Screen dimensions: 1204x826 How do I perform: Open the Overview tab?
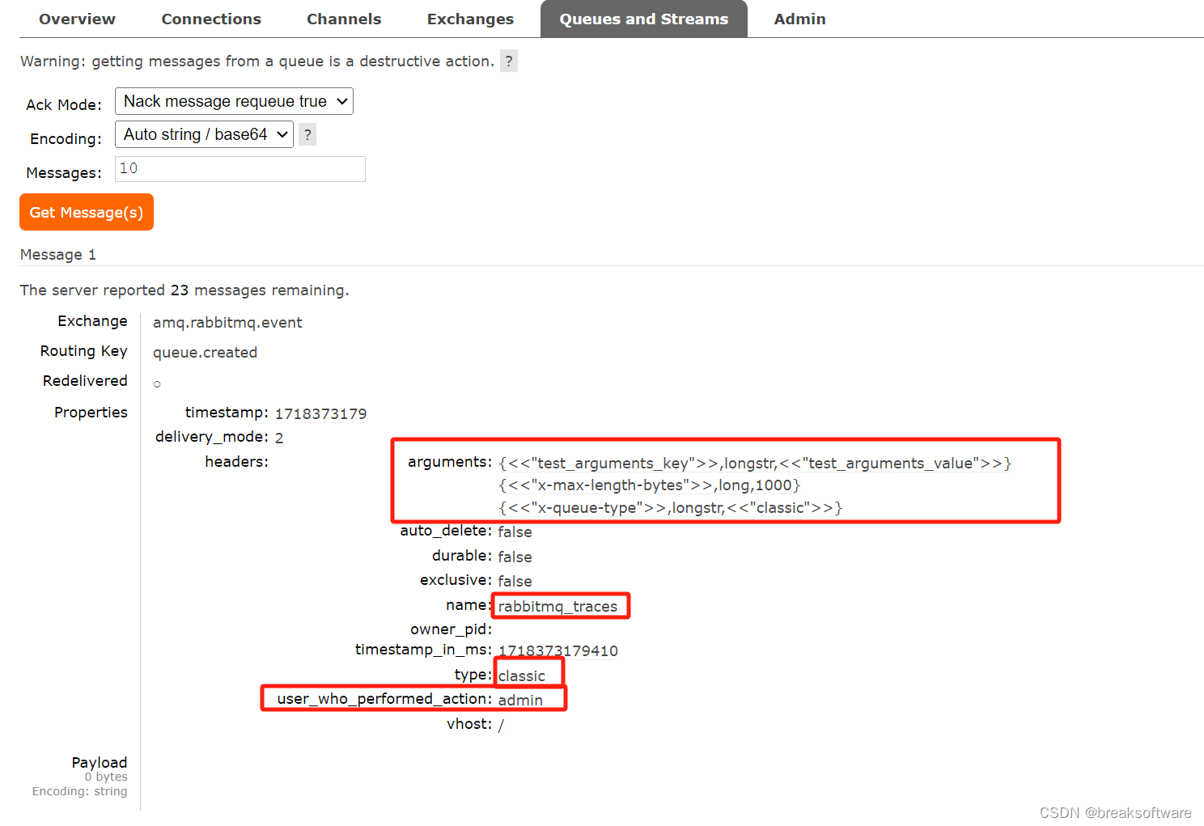click(77, 19)
